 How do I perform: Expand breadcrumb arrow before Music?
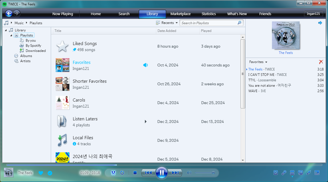point(11,23)
